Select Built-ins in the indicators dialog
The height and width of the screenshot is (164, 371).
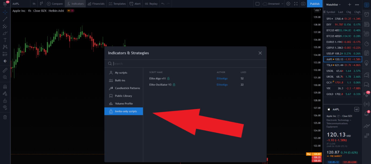(x=120, y=80)
